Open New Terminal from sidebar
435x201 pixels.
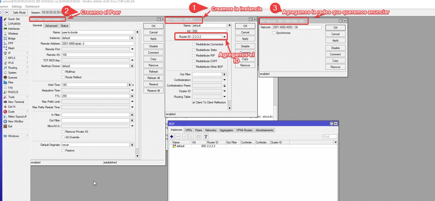click(16, 102)
